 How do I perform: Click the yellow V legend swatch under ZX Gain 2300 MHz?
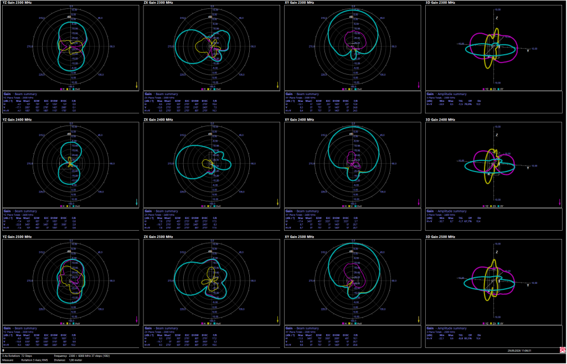[x=208, y=89]
